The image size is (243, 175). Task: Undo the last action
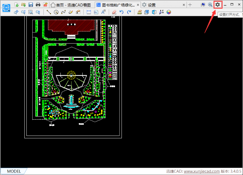[x=121, y=12]
